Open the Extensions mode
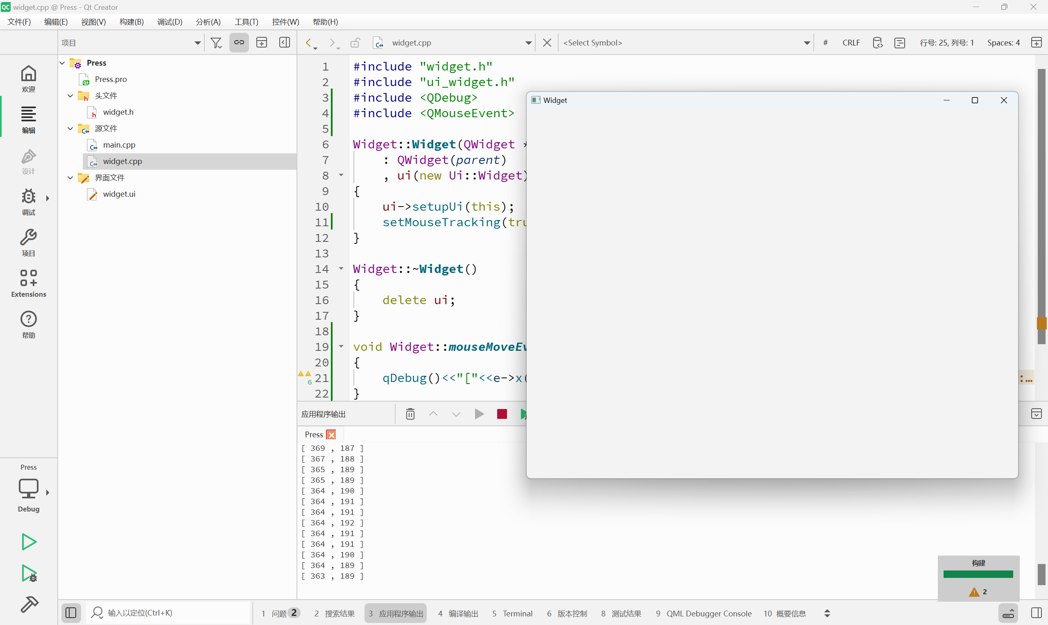 coord(28,284)
